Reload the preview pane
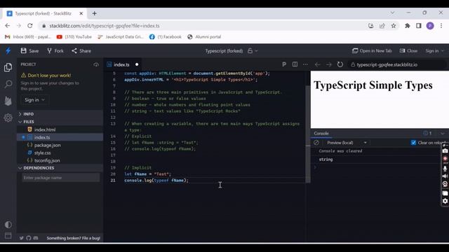Image resolution: width=449 pixels, height=252 pixels. 340,64
